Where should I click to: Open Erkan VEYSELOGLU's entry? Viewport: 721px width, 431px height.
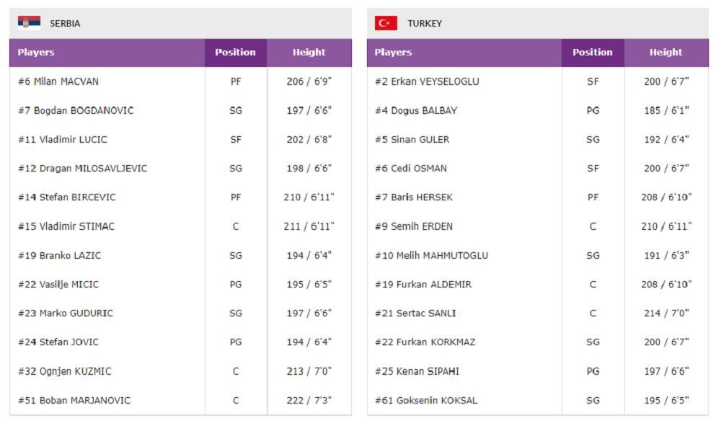pos(427,82)
